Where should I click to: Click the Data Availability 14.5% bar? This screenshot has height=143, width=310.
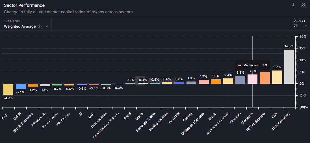289,67
